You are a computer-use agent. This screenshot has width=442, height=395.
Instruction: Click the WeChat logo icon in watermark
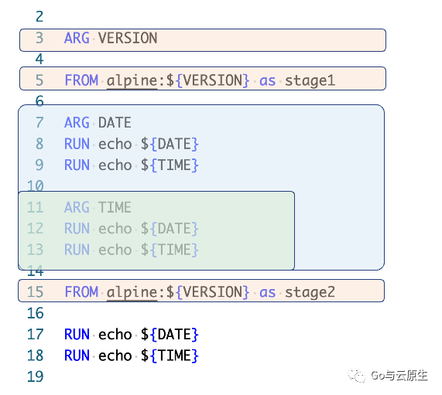(357, 376)
